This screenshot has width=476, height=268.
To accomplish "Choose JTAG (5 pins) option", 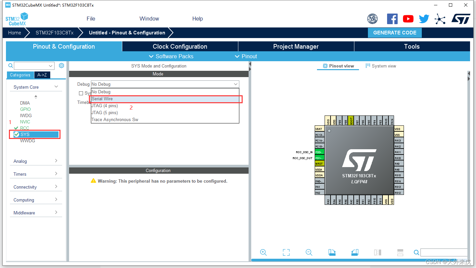I will 165,112.
